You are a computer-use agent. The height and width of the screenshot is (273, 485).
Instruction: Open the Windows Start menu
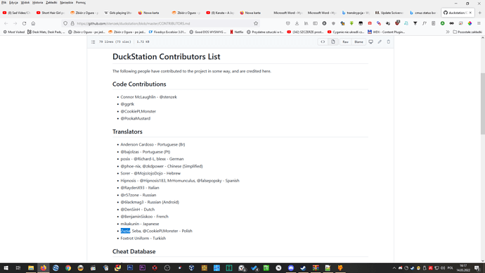pos(6,268)
